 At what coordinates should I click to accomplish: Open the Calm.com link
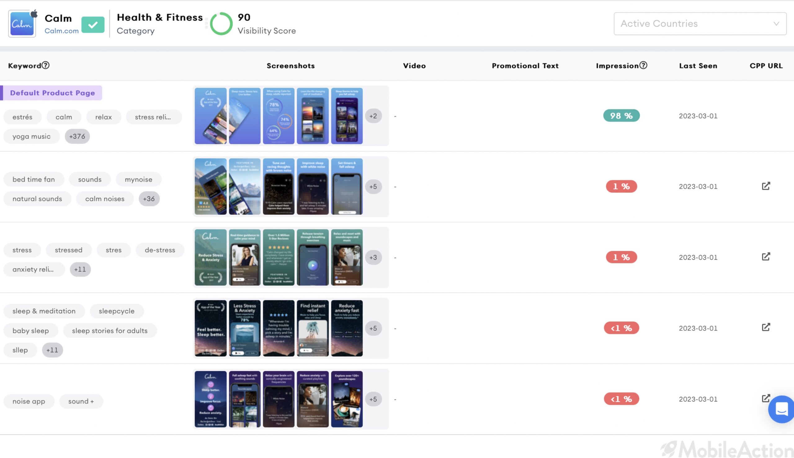tap(61, 31)
